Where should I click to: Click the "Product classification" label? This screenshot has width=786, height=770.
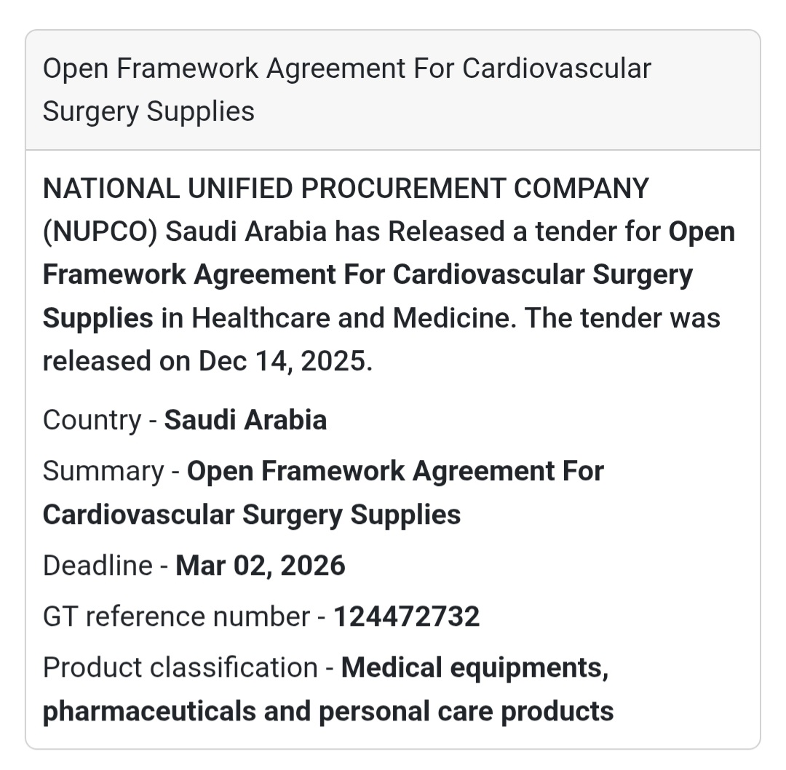tap(180, 667)
